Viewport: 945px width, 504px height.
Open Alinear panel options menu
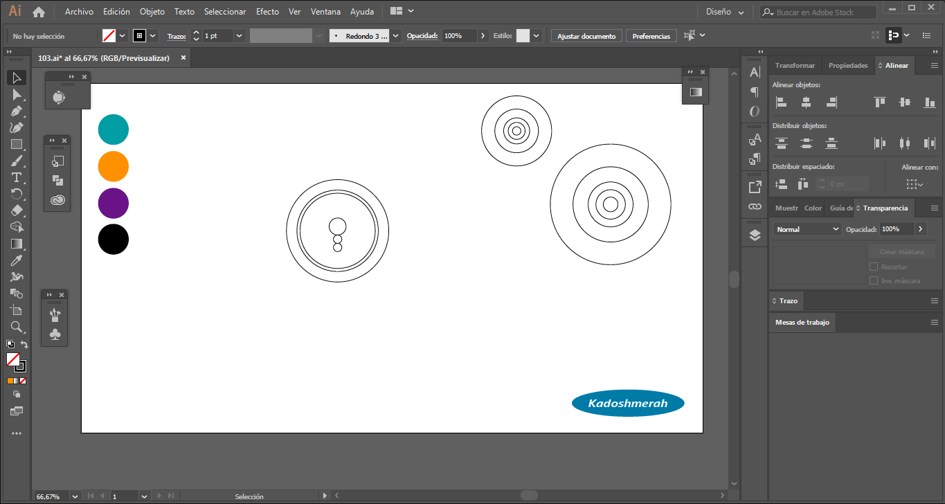click(935, 66)
